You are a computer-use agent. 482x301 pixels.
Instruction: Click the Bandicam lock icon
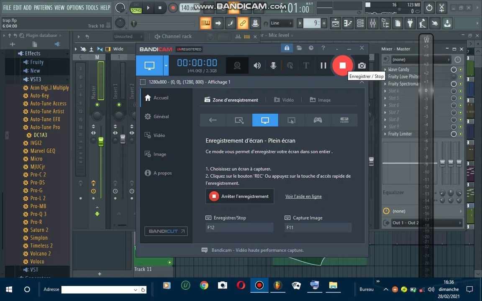coord(287,48)
